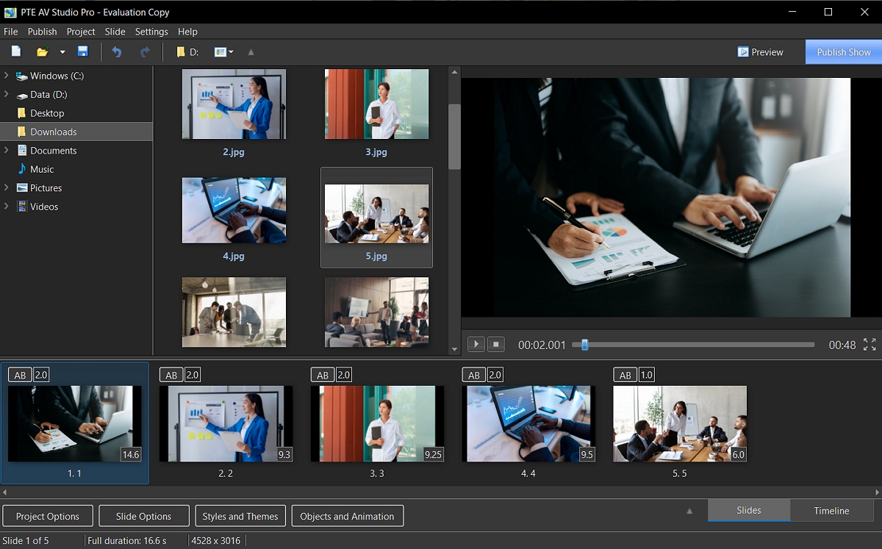The width and height of the screenshot is (882, 549).
Task: Click the file list scroll up arrow
Action: (454, 72)
